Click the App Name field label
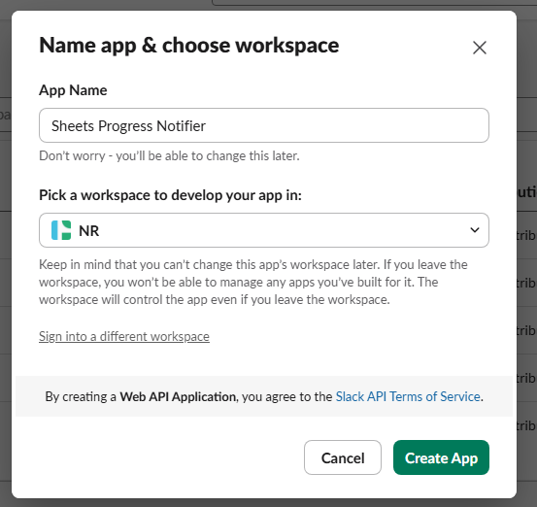The image size is (537, 507). pos(73,90)
